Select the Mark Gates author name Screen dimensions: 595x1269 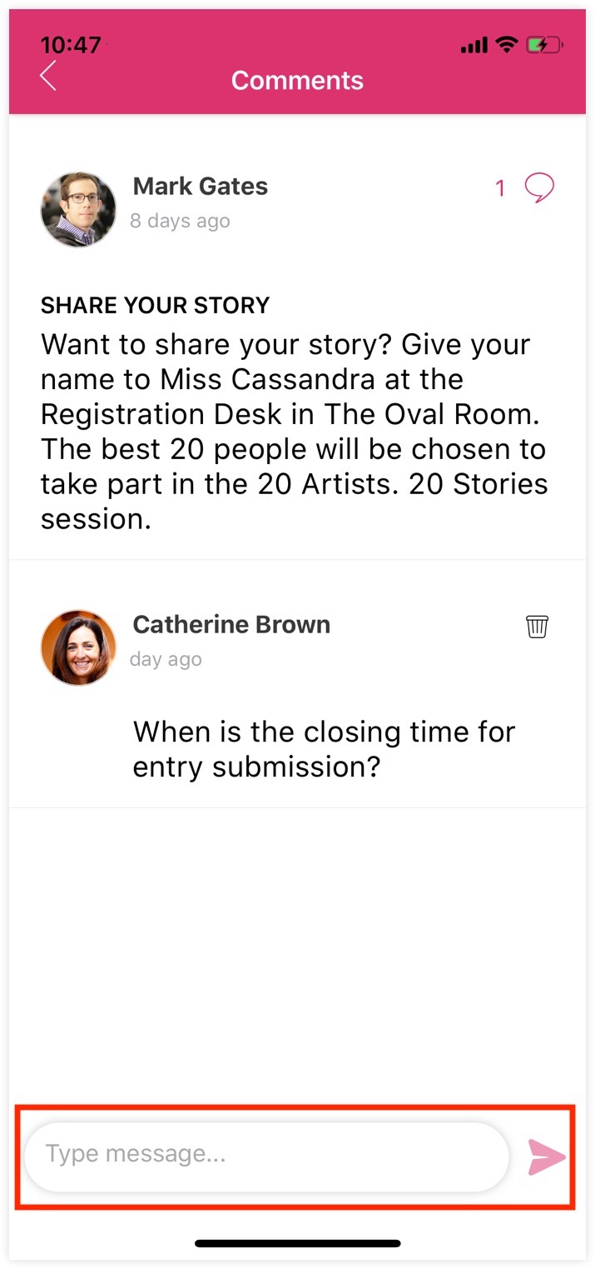[x=201, y=186]
